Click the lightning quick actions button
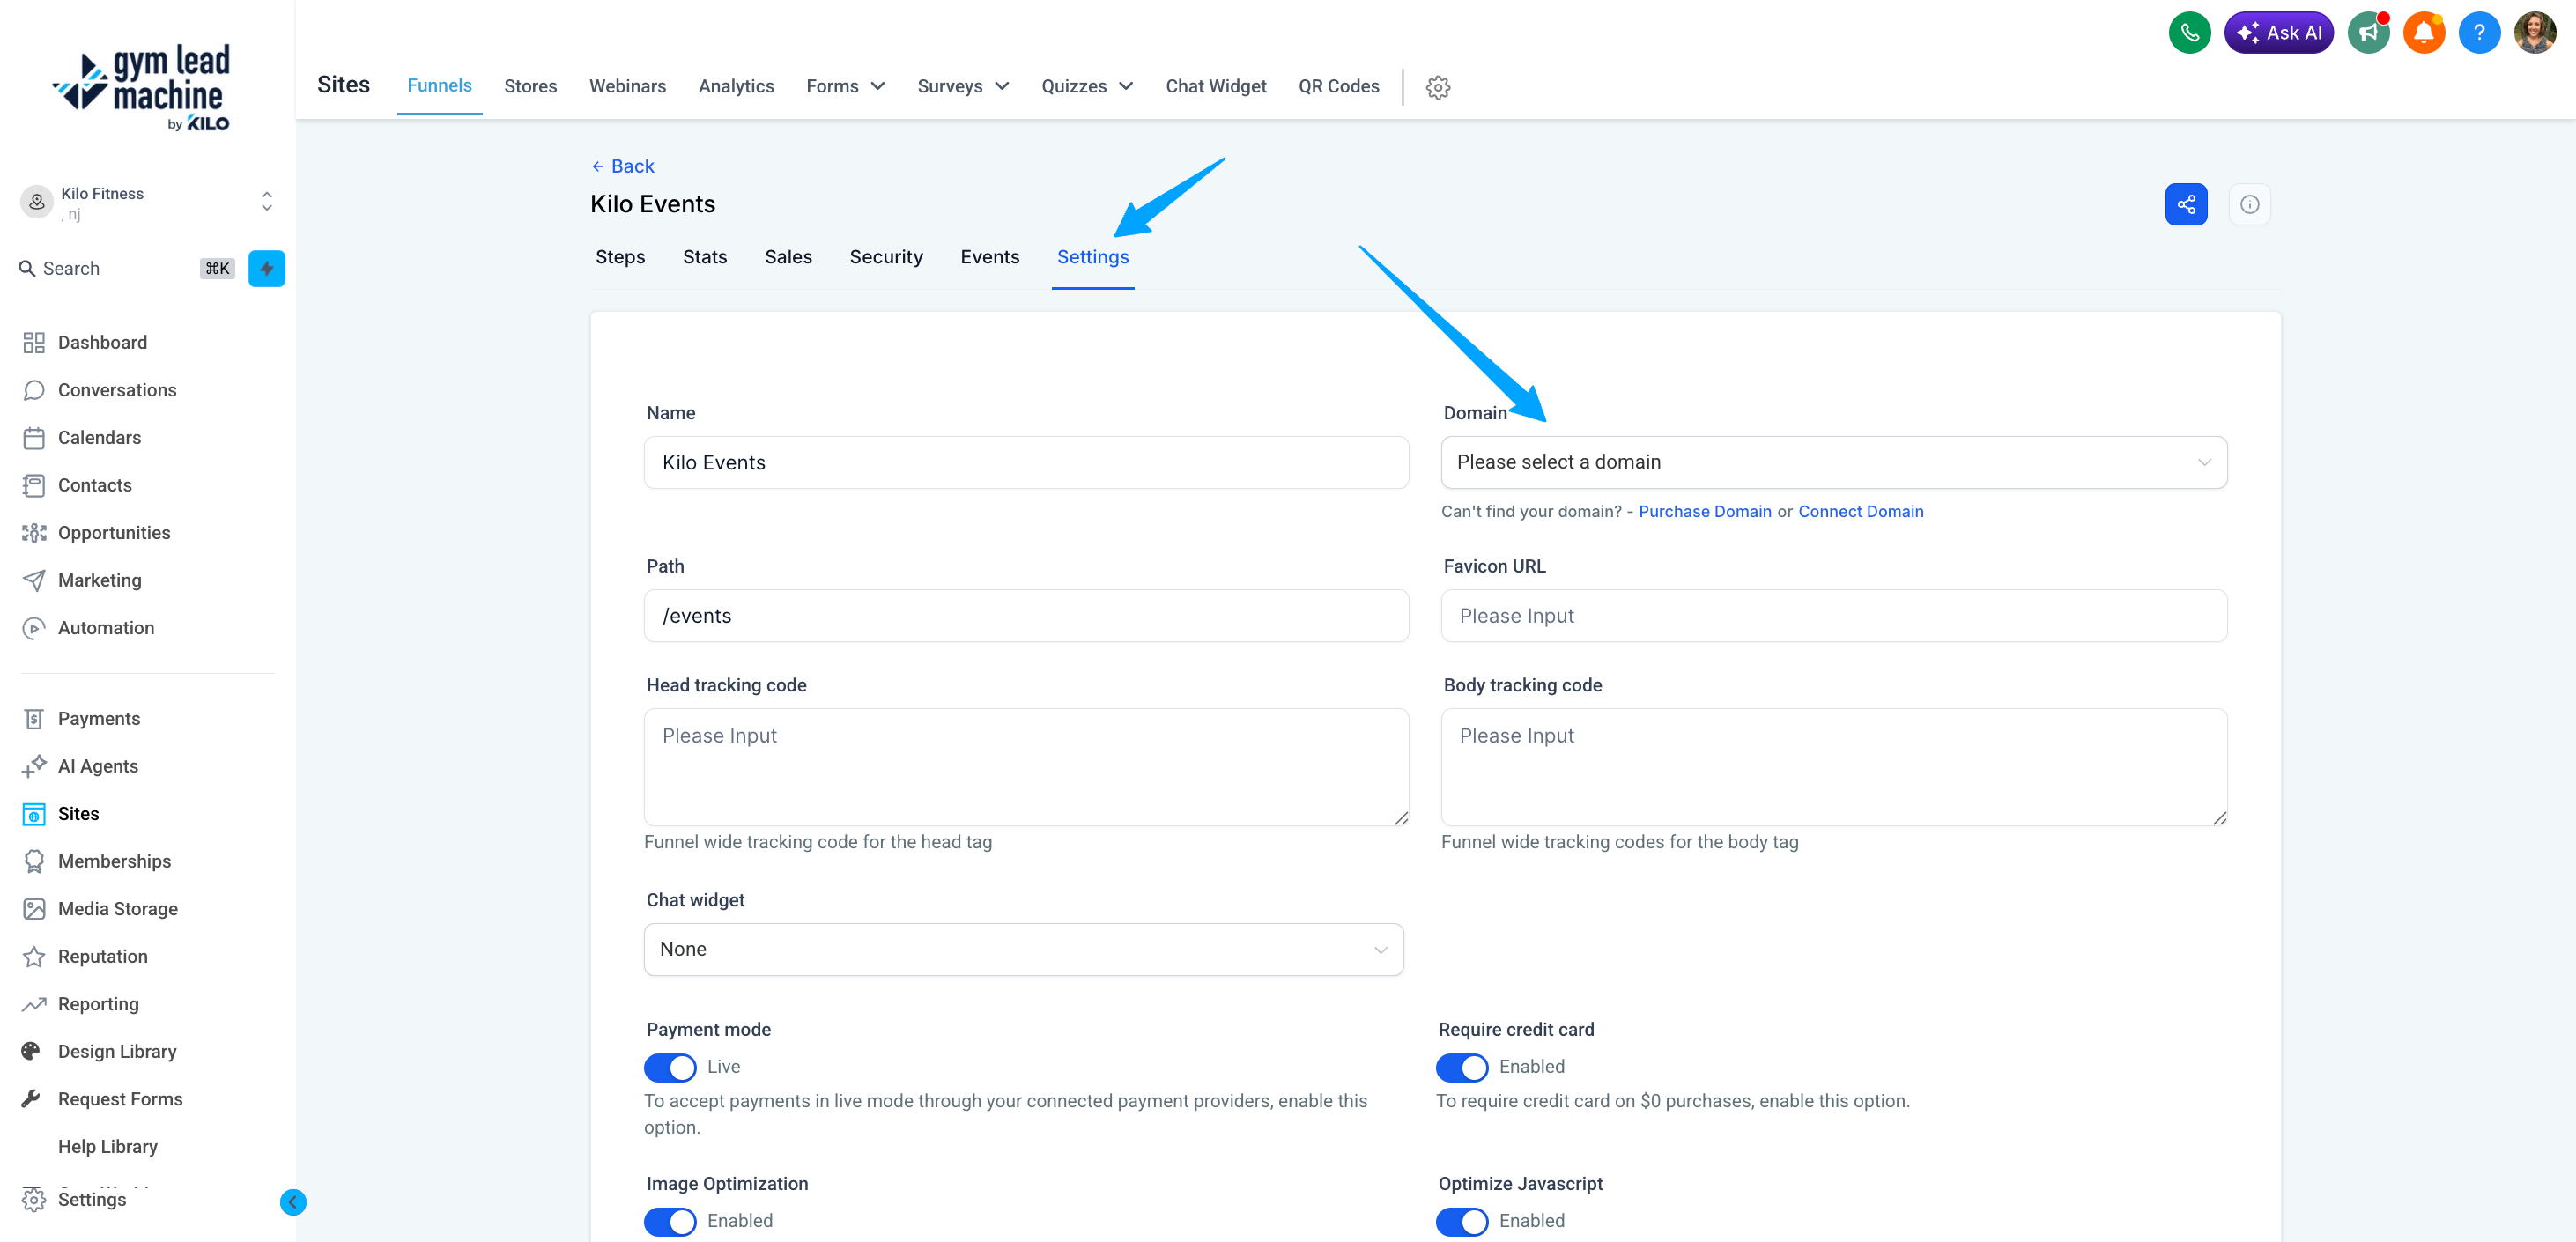 click(266, 268)
